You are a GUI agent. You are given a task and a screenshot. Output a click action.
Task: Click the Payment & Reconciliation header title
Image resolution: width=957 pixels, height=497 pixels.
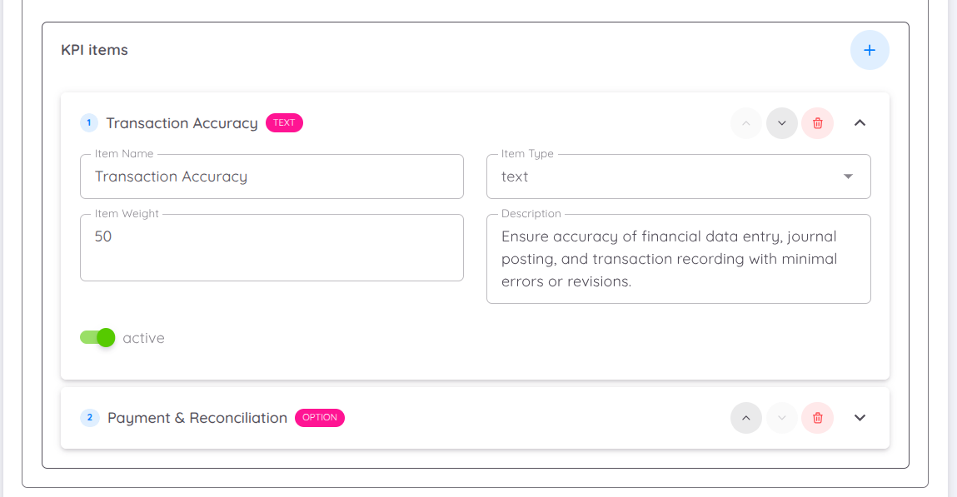tap(197, 418)
